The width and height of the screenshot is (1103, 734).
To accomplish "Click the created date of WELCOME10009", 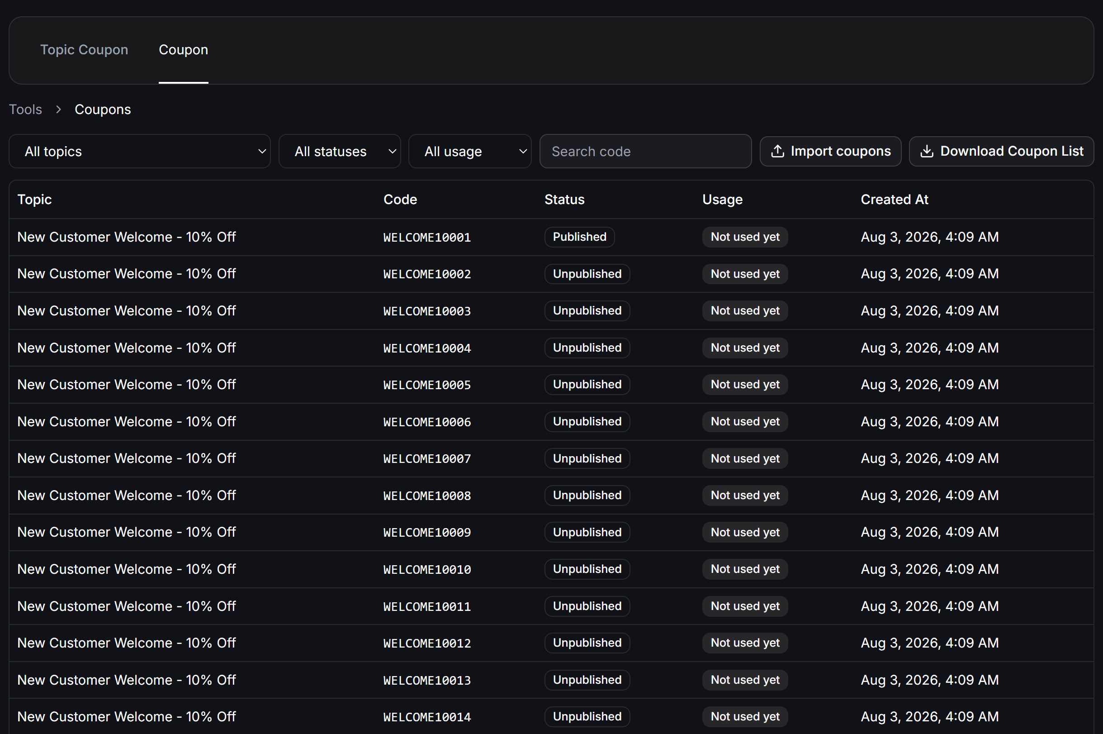I will click(x=929, y=532).
